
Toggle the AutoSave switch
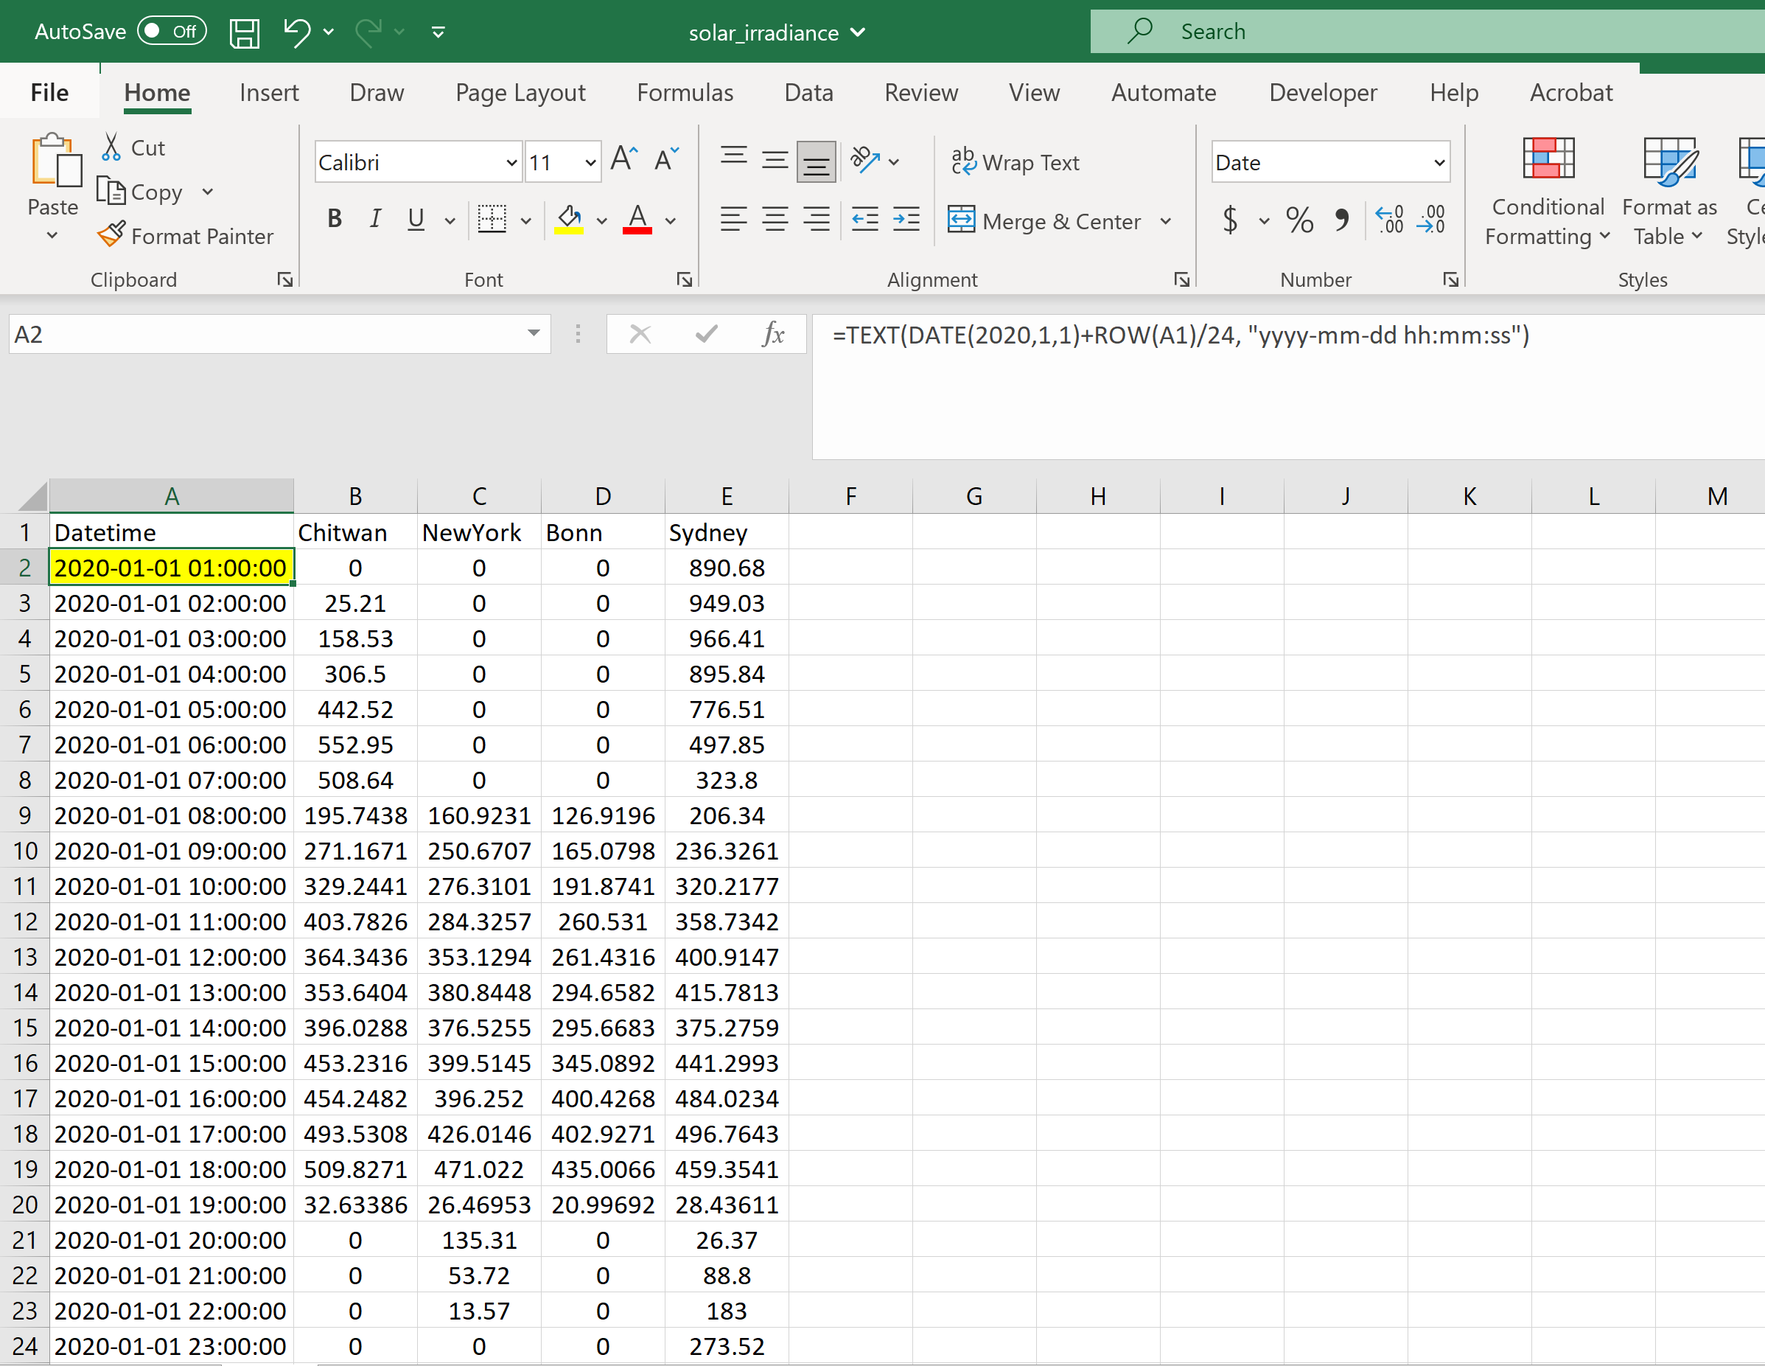coord(171,32)
